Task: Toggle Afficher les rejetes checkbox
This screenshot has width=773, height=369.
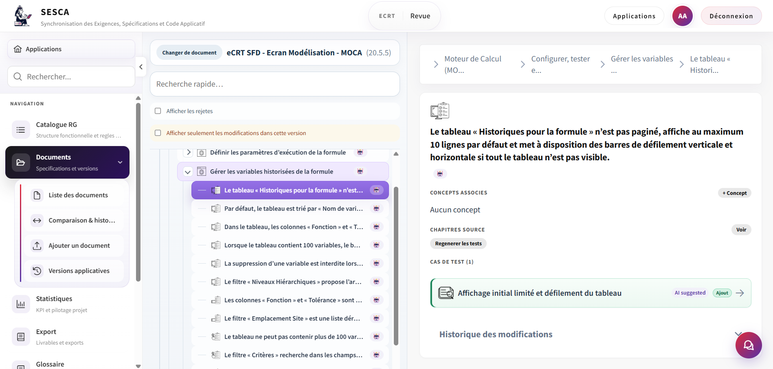Action: point(158,111)
